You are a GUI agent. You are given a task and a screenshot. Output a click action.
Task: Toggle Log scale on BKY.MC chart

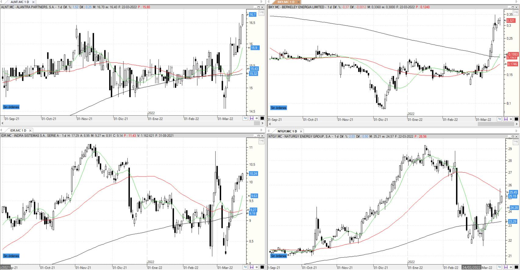point(515,12)
